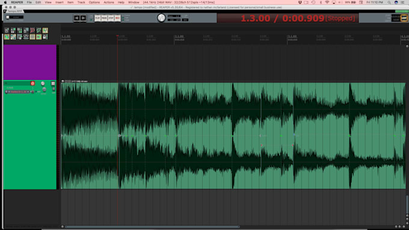The height and width of the screenshot is (230, 409).
Task: Open the Item menu
Action: (70, 2)
